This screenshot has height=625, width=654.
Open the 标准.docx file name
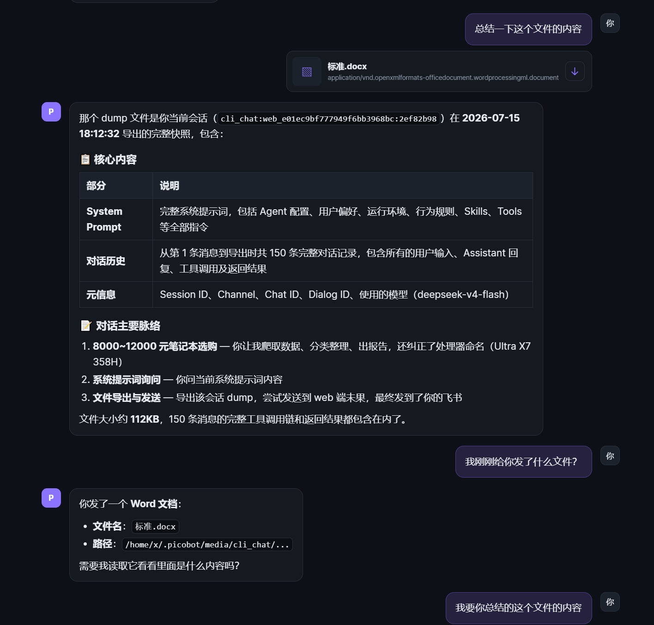click(347, 67)
